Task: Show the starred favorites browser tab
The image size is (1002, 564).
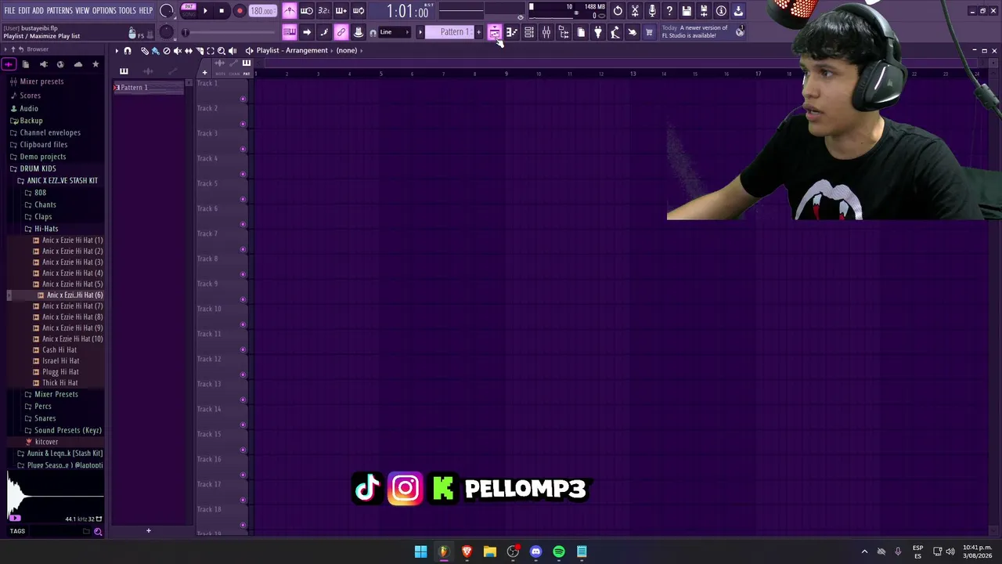Action: pyautogui.click(x=96, y=64)
